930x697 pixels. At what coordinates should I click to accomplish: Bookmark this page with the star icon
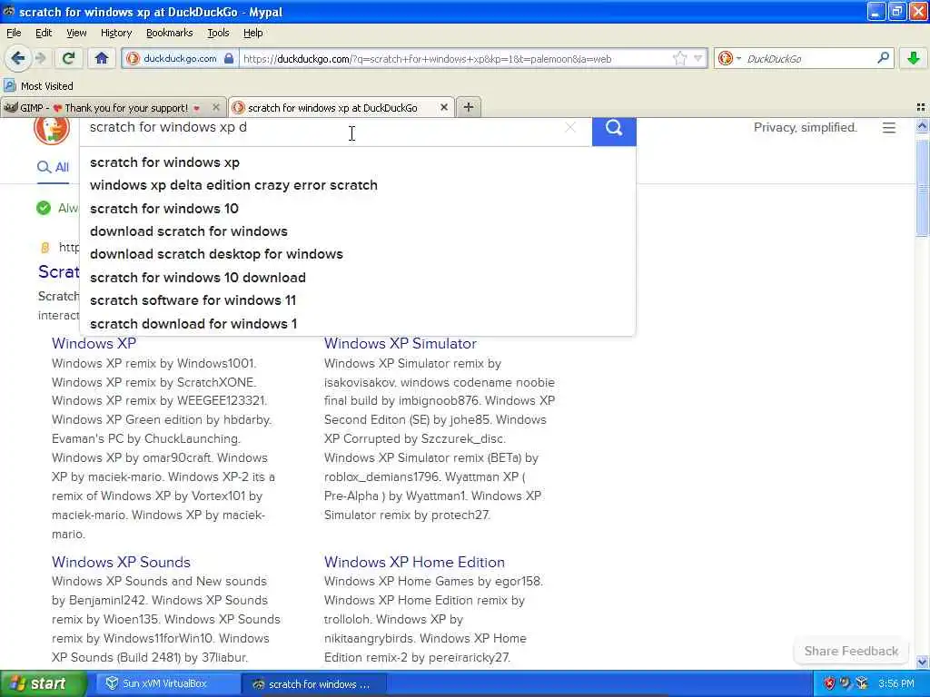679,58
